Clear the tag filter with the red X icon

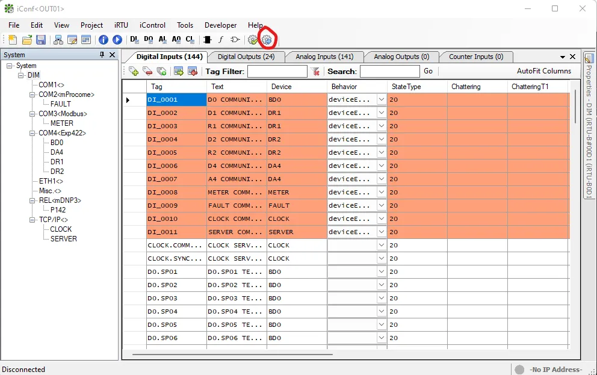tap(315, 71)
